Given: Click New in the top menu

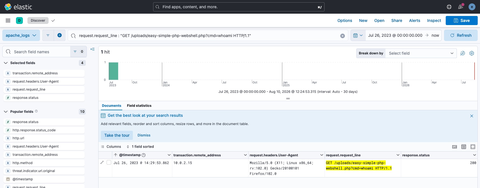Looking at the screenshot, I should pos(363,21).
